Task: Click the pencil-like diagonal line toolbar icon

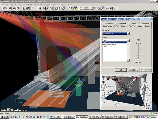Action: pos(69,8)
